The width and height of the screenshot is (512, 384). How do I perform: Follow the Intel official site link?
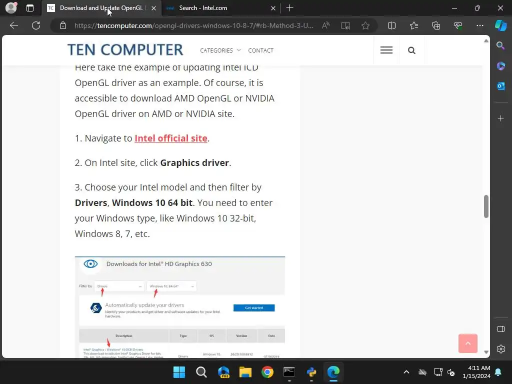171,138
